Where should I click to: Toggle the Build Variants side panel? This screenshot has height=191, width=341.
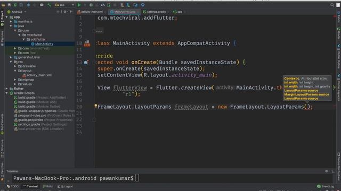2,124
